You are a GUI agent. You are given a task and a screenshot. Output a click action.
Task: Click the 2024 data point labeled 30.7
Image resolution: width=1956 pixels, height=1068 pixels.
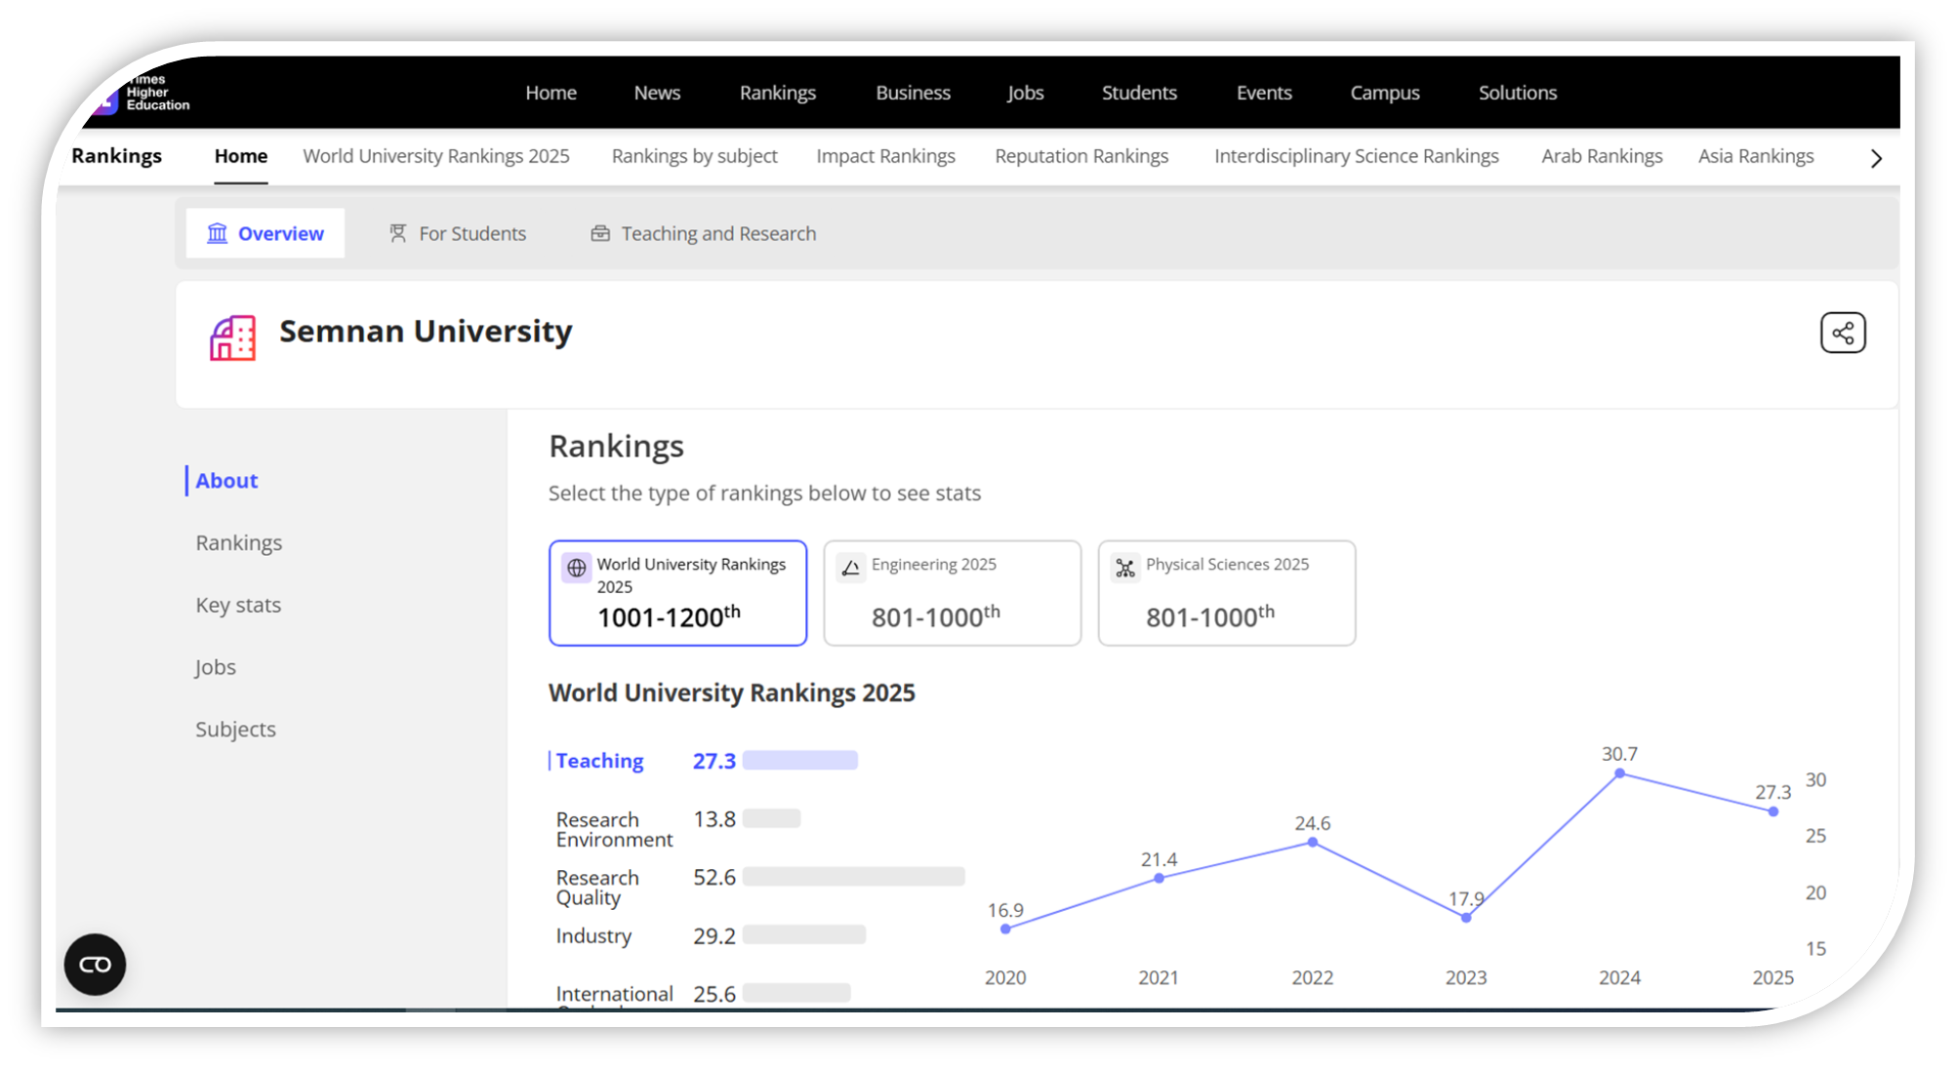[1619, 773]
